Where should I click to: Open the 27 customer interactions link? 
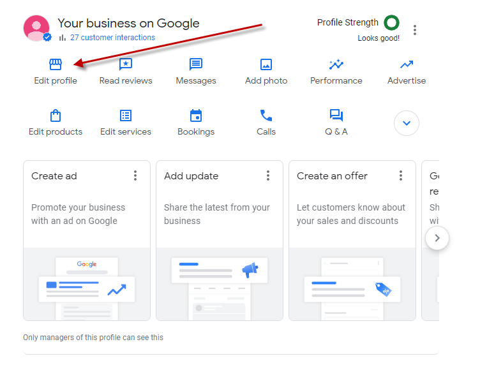(112, 38)
